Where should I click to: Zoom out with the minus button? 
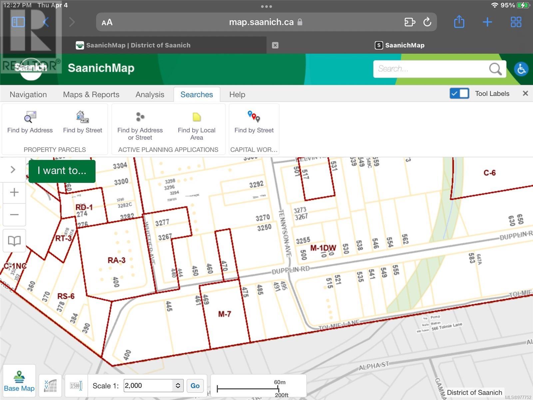tap(14, 215)
